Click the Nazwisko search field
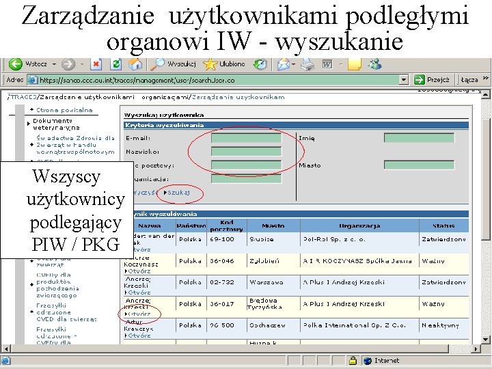The image size is (492, 369). pos(246,152)
